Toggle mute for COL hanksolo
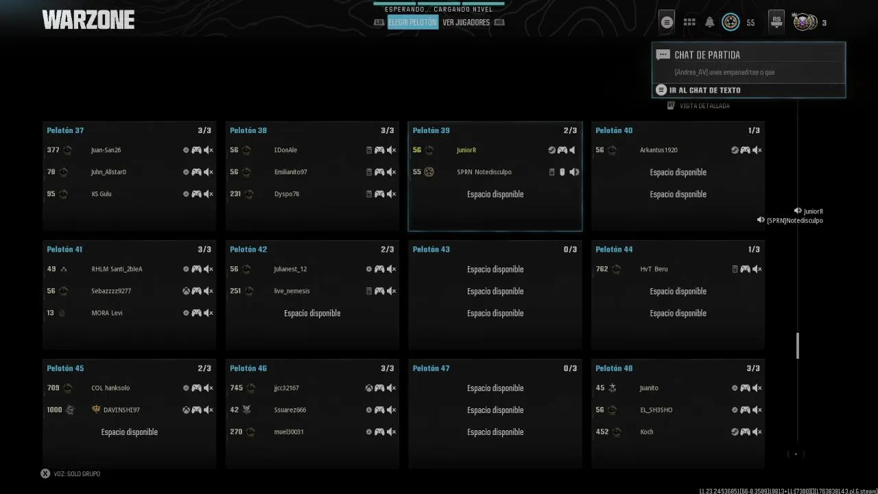 [x=209, y=388]
